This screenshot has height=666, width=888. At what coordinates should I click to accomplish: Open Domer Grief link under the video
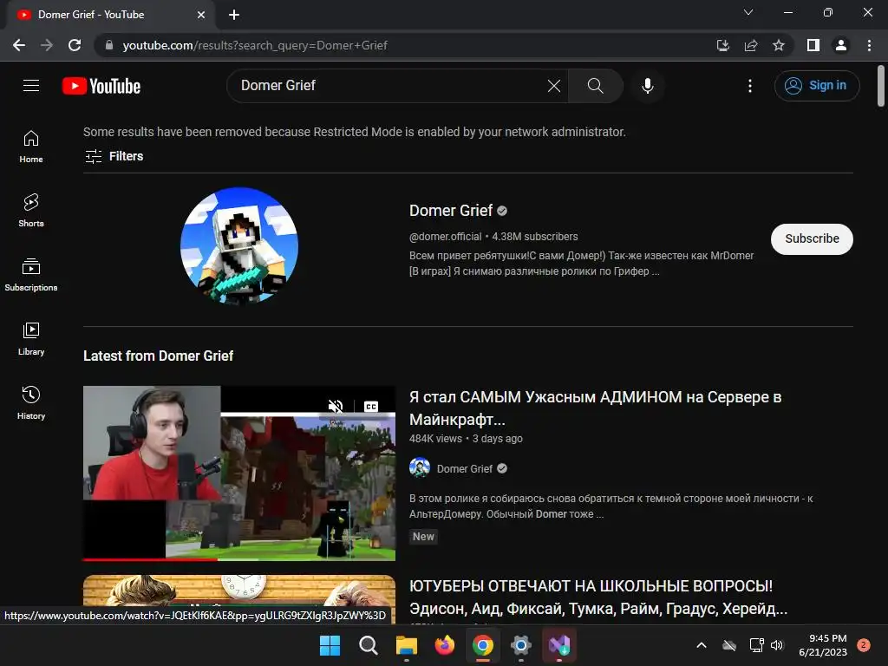(x=465, y=469)
